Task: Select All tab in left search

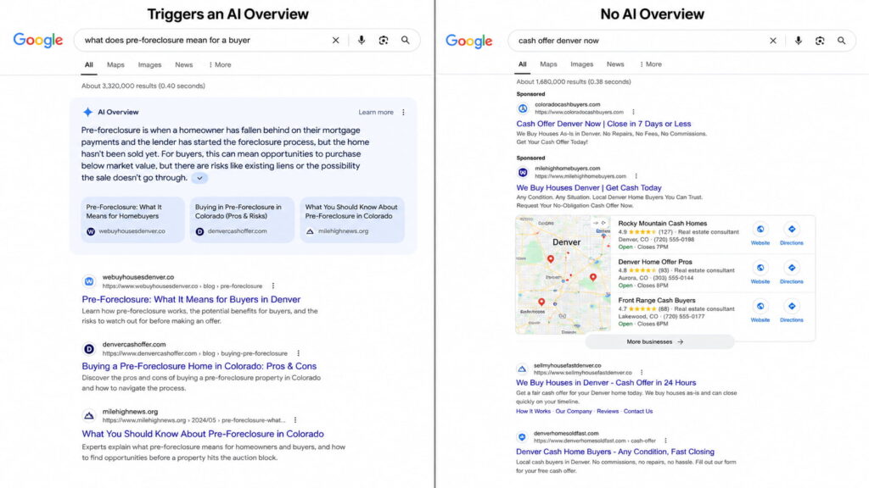Action: [88, 64]
